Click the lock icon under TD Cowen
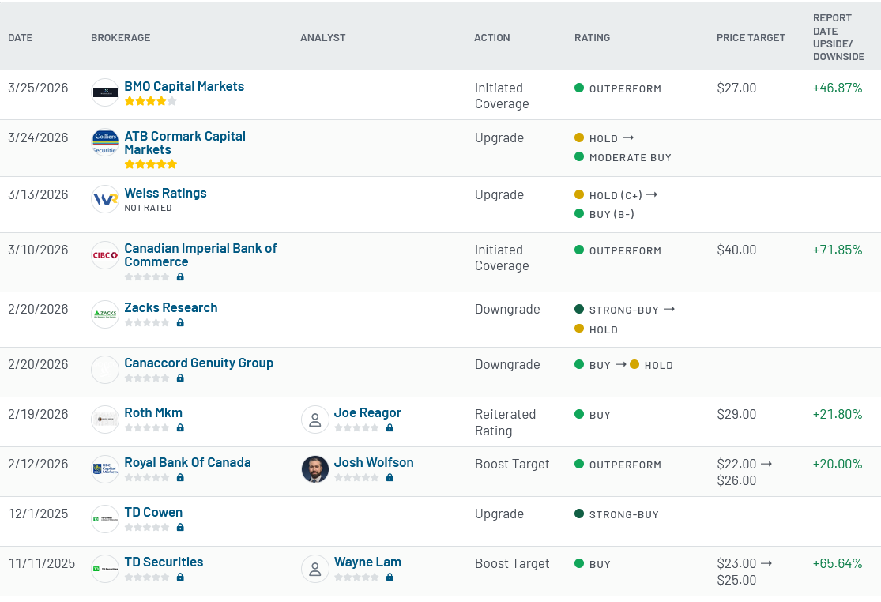The image size is (881, 602). coord(180,527)
